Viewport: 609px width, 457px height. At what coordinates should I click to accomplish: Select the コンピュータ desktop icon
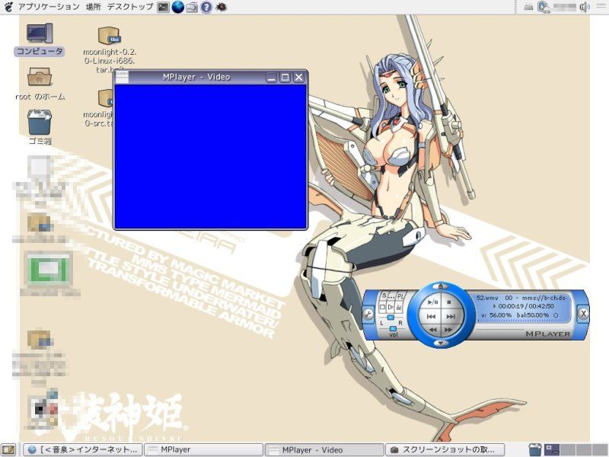[40, 39]
